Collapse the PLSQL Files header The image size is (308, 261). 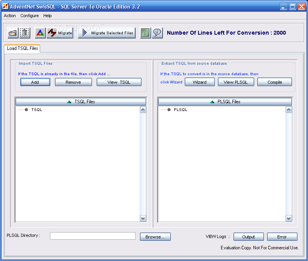(x=225, y=102)
